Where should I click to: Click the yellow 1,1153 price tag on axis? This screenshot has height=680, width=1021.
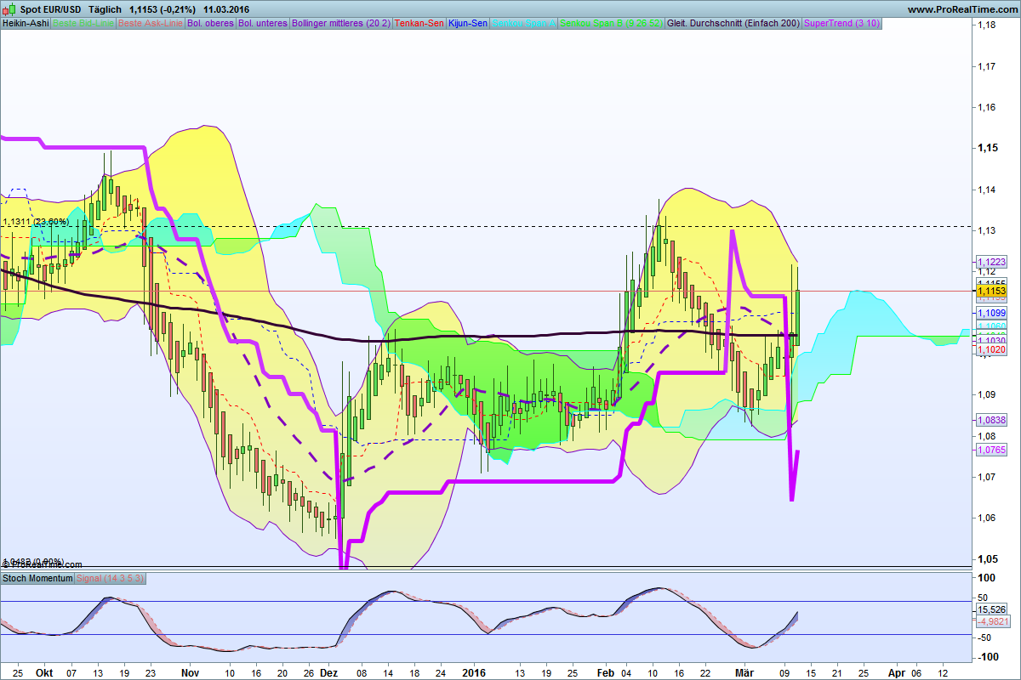991,291
